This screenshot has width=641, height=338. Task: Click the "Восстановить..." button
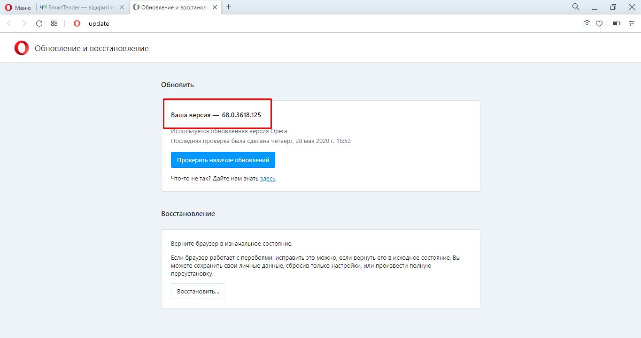tap(198, 291)
